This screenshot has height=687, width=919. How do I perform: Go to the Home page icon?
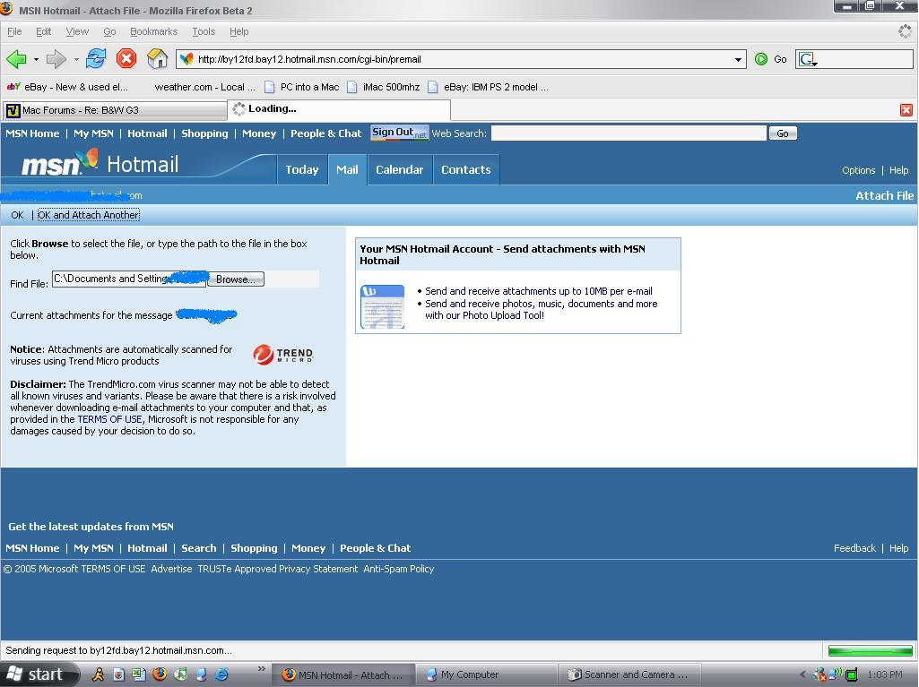coord(157,58)
